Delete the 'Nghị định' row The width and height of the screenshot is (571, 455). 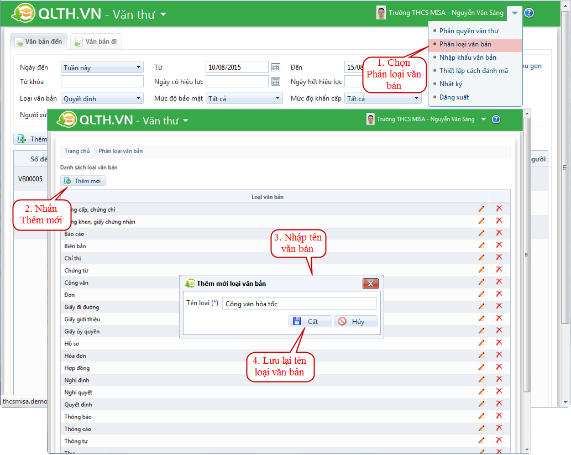click(x=499, y=379)
